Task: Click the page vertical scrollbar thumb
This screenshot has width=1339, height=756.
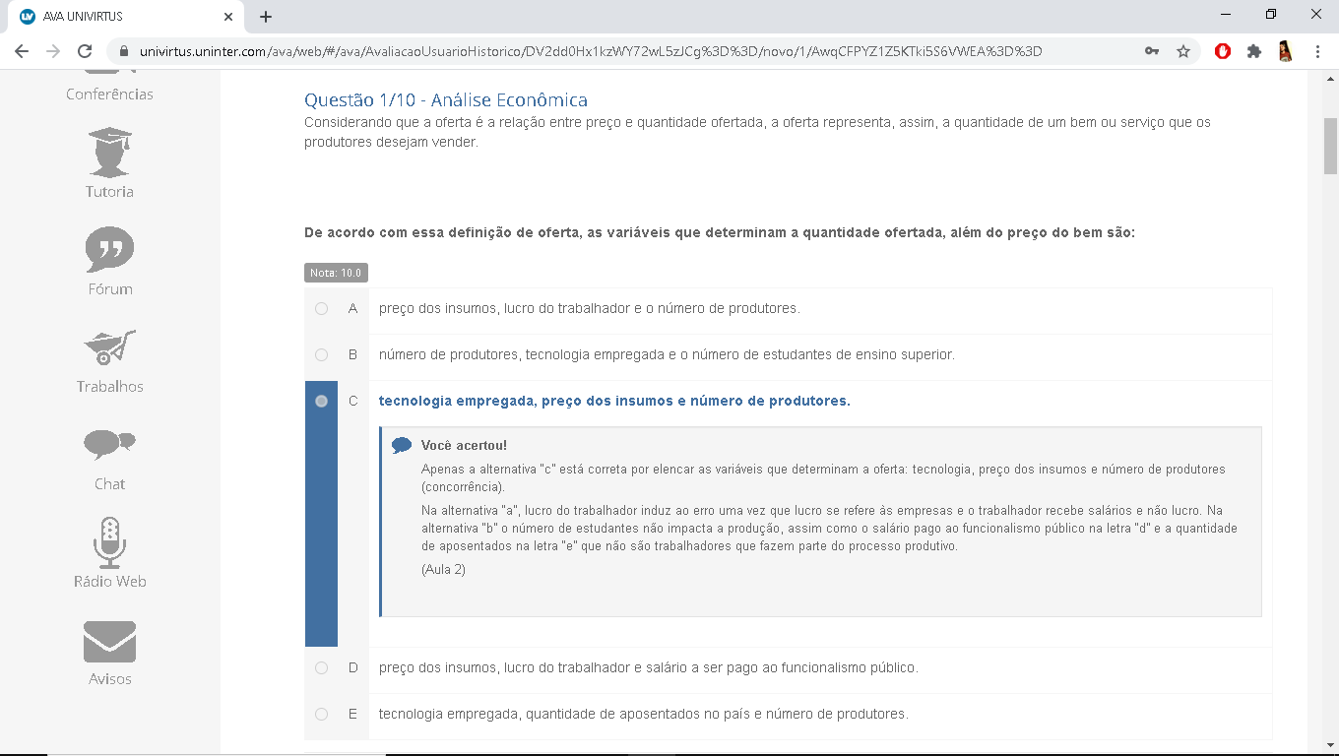Action: 1330,145
